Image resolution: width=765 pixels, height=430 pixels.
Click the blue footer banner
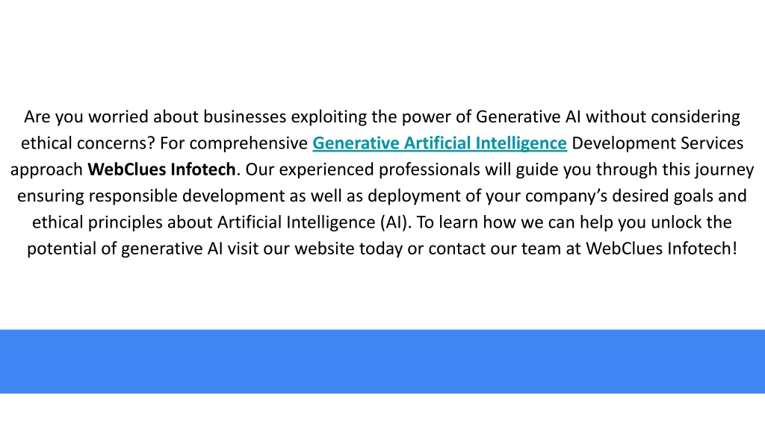382,361
